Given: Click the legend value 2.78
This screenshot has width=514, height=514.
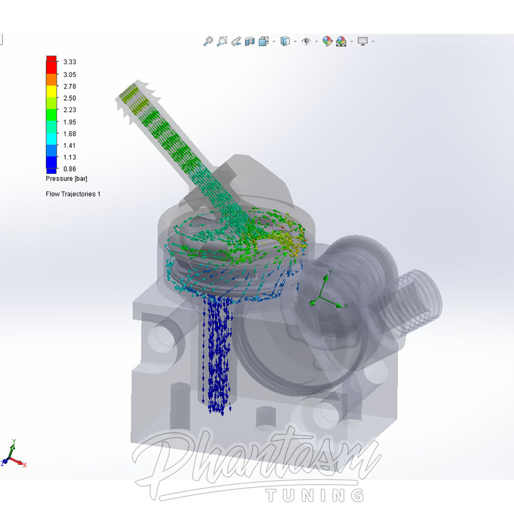Looking at the screenshot, I should pos(70,87).
